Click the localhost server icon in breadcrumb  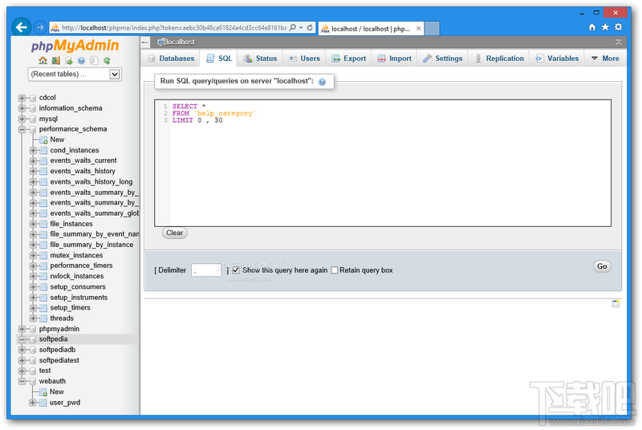pyautogui.click(x=161, y=42)
